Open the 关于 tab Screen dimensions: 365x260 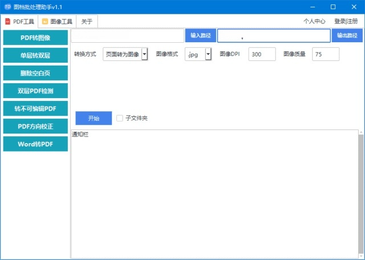(87, 22)
